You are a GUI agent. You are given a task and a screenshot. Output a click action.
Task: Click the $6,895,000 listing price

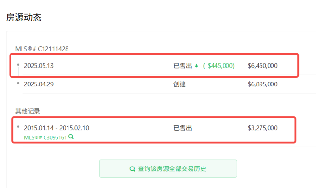[x=262, y=84]
